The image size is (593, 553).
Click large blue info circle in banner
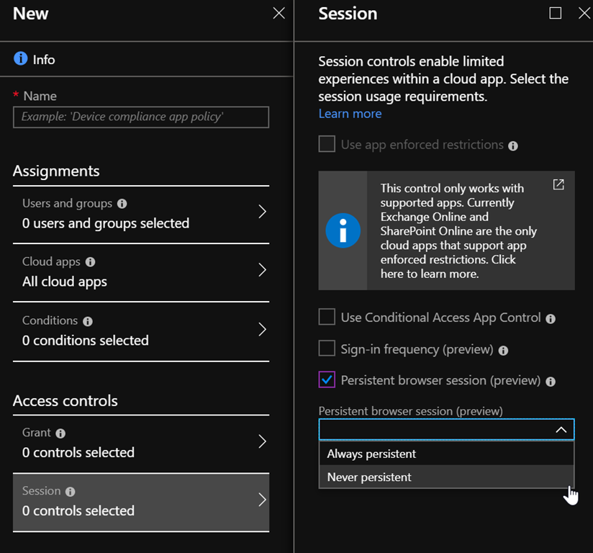pos(343,230)
